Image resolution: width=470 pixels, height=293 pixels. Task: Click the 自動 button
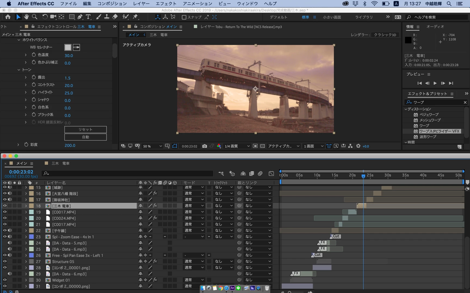85,137
